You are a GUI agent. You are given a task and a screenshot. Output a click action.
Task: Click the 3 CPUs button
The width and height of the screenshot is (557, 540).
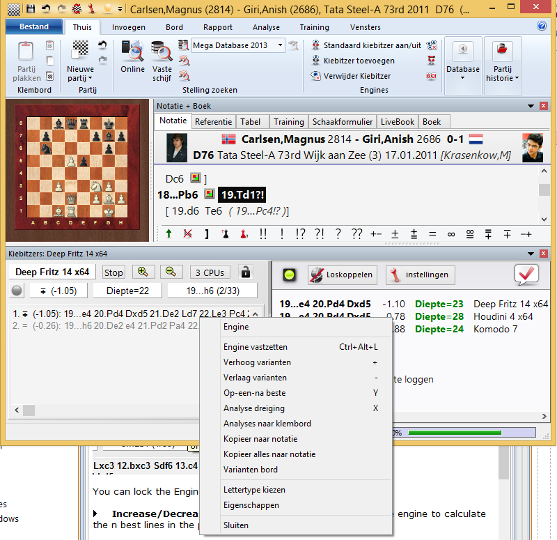click(210, 272)
